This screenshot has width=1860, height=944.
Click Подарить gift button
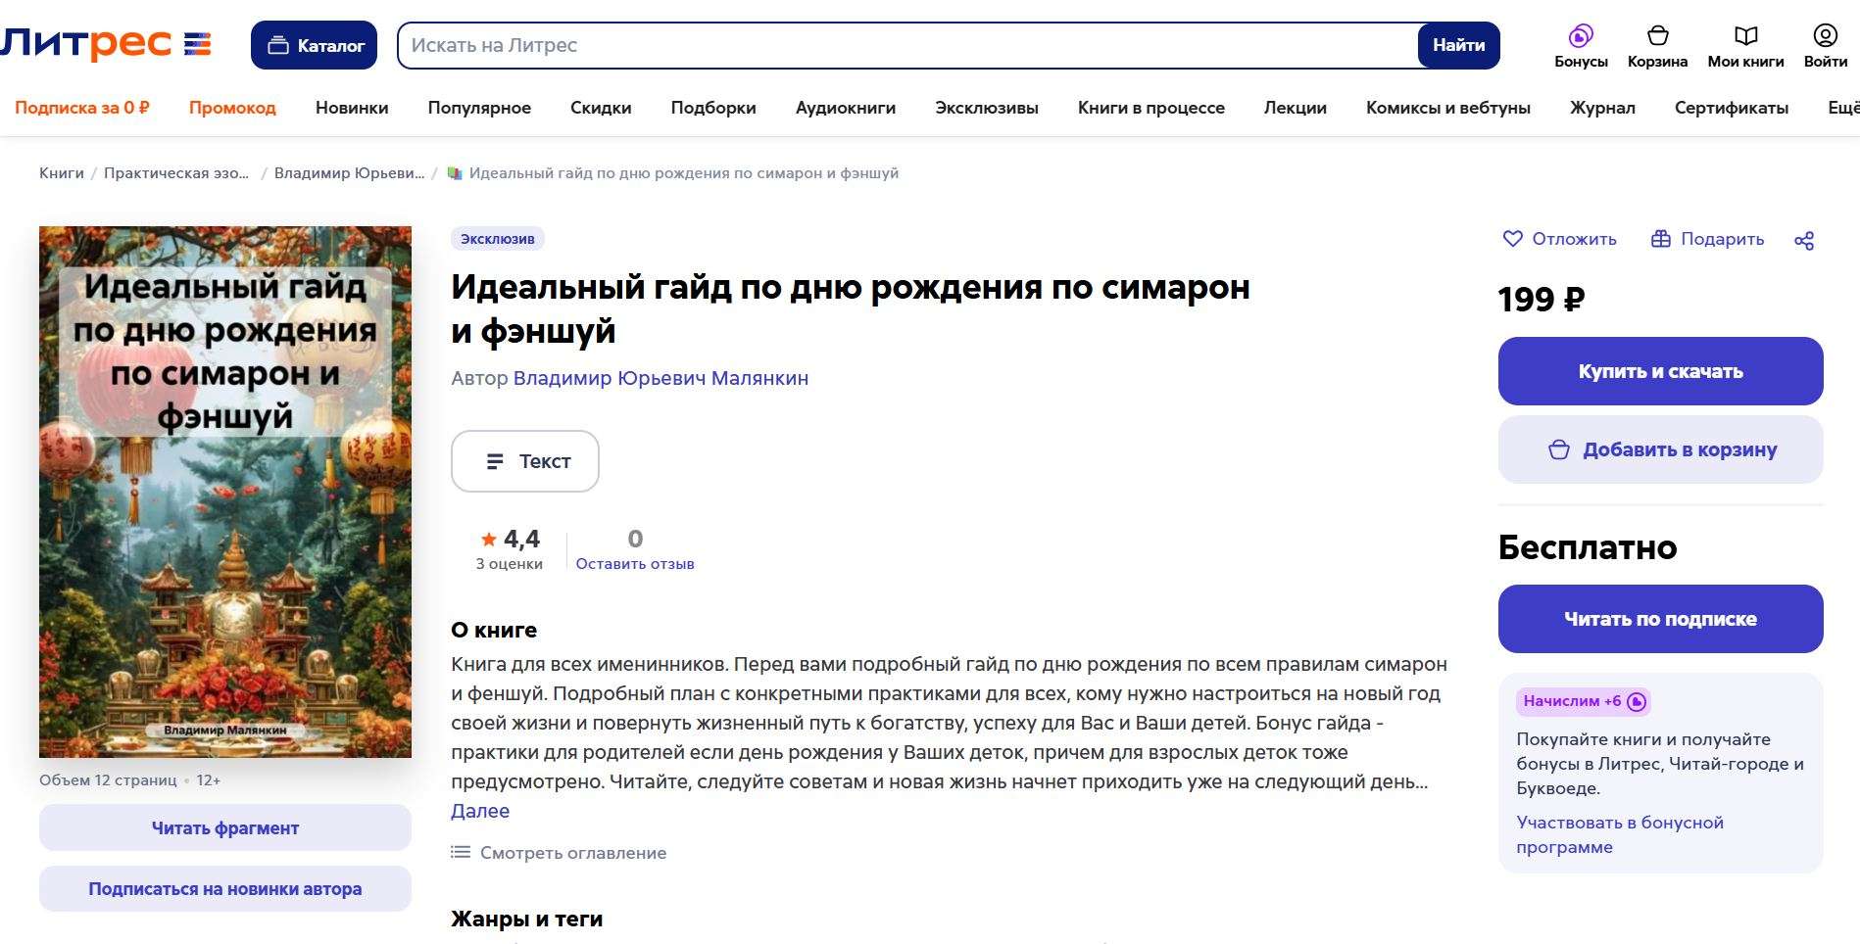(x=1707, y=239)
